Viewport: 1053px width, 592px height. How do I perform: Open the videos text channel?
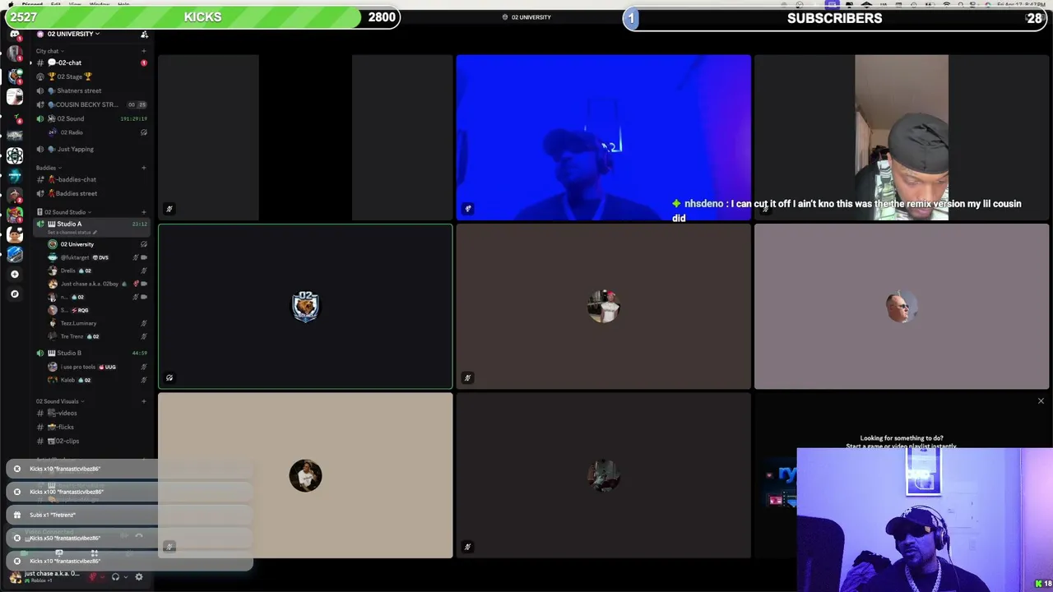(91, 413)
